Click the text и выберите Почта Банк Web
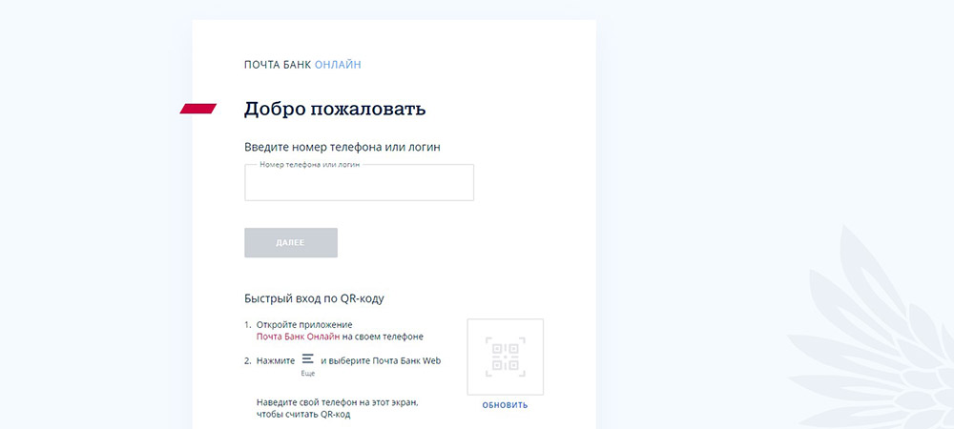The width and height of the screenshot is (954, 429). tap(381, 361)
